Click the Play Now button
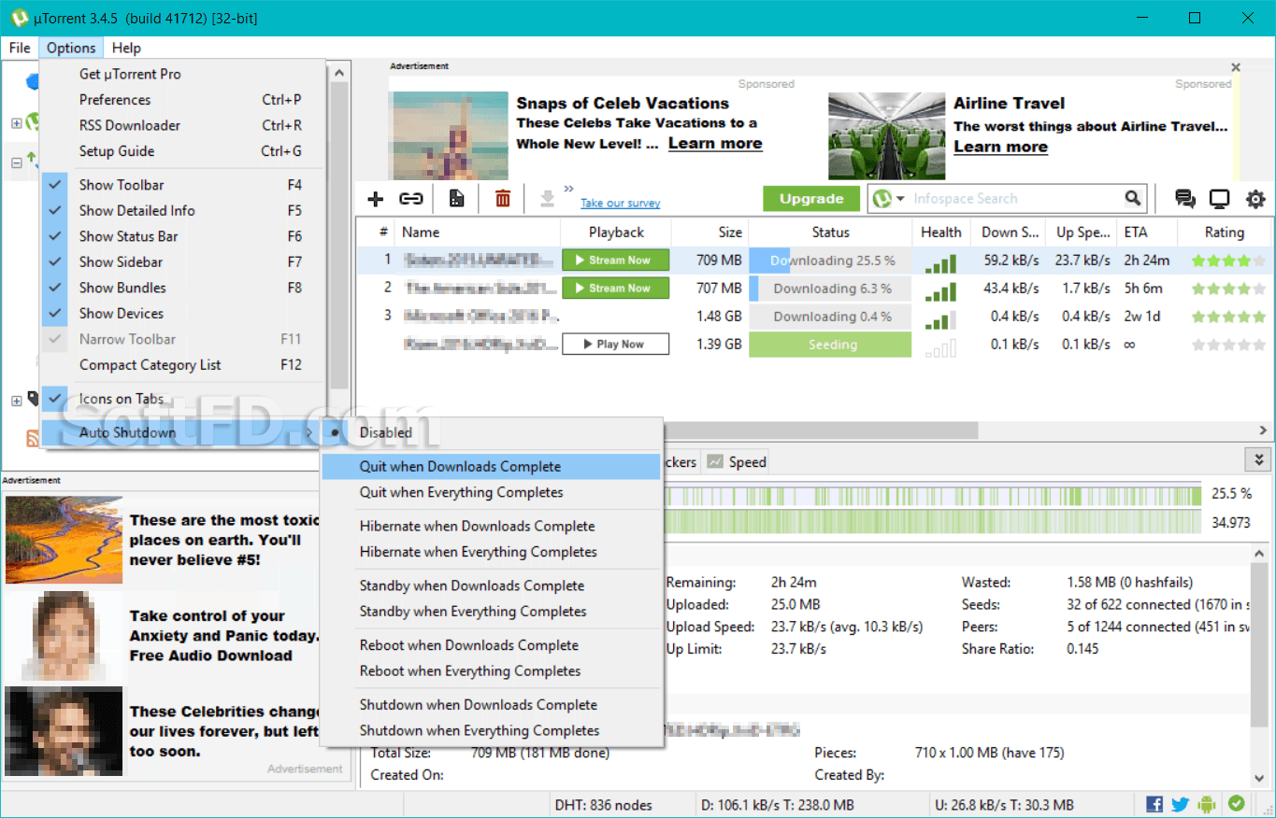The width and height of the screenshot is (1276, 818). pyautogui.click(x=615, y=344)
